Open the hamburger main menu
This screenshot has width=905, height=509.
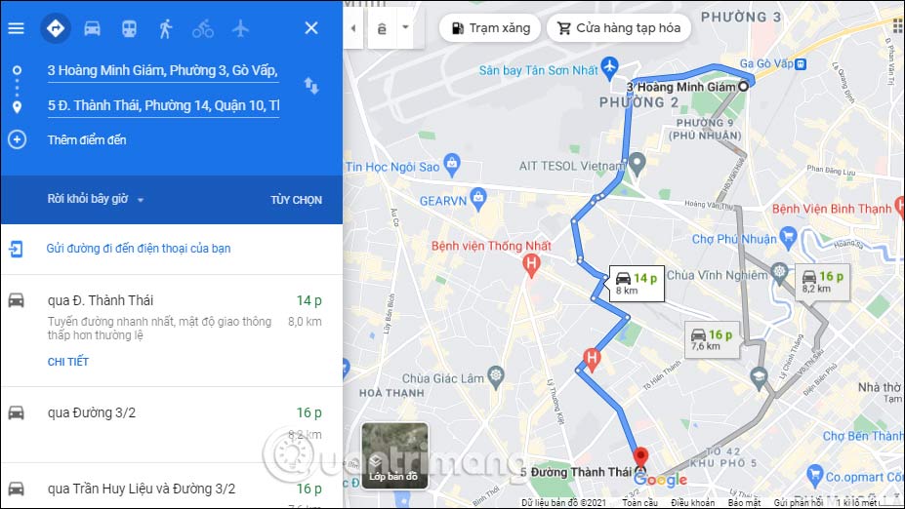click(x=17, y=28)
